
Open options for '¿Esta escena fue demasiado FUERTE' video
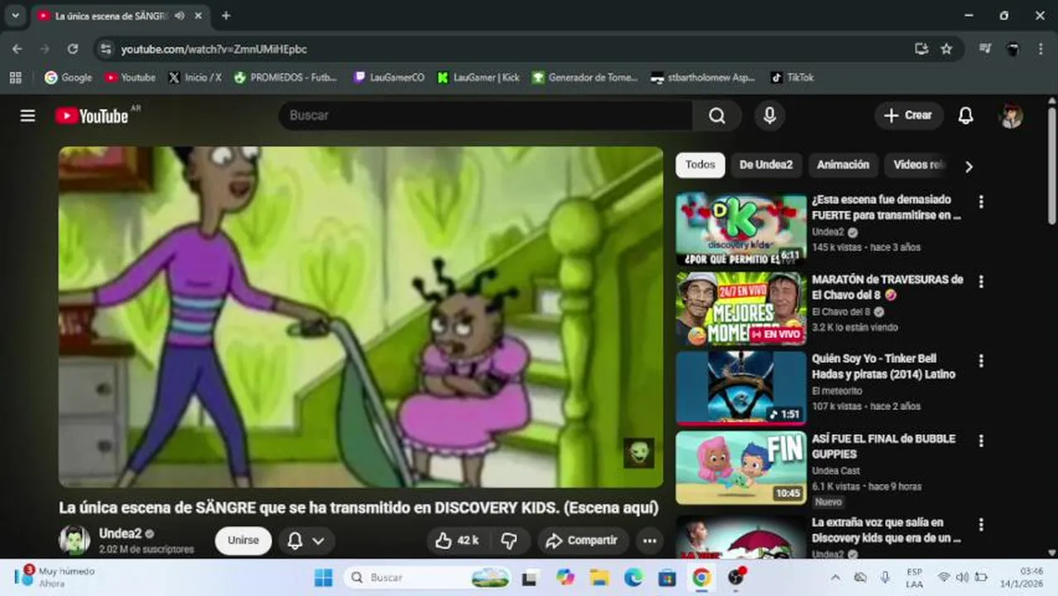pyautogui.click(x=981, y=202)
